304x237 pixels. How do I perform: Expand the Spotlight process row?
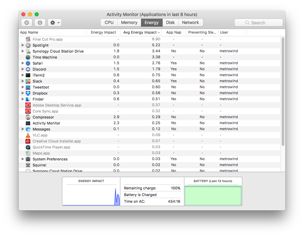point(23,45)
